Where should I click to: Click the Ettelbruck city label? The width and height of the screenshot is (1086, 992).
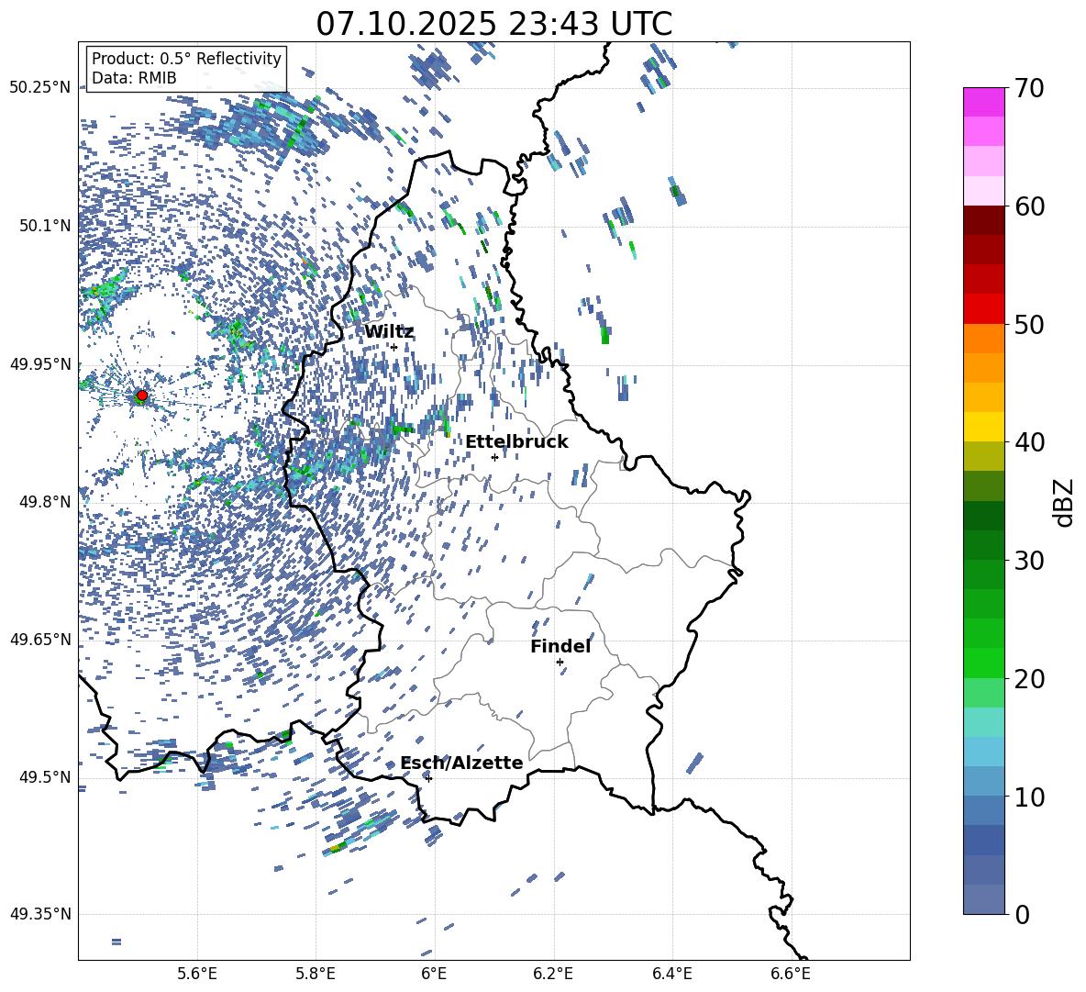click(516, 442)
